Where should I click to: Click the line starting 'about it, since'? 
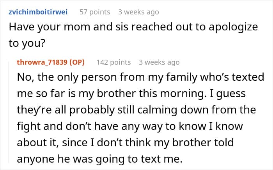point(125,143)
